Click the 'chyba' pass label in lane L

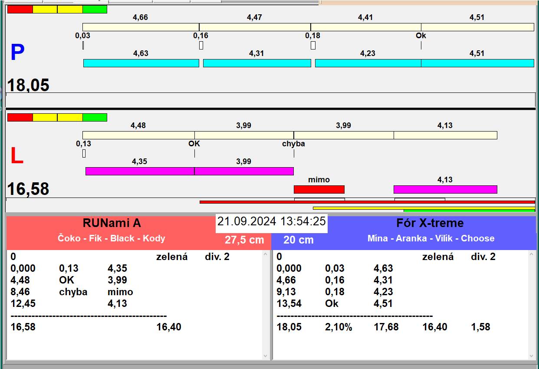pos(294,144)
